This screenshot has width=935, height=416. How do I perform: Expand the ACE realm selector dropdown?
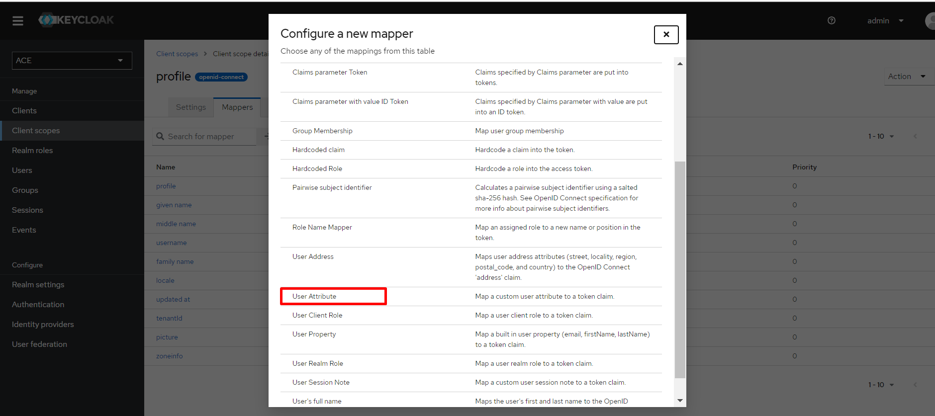72,61
